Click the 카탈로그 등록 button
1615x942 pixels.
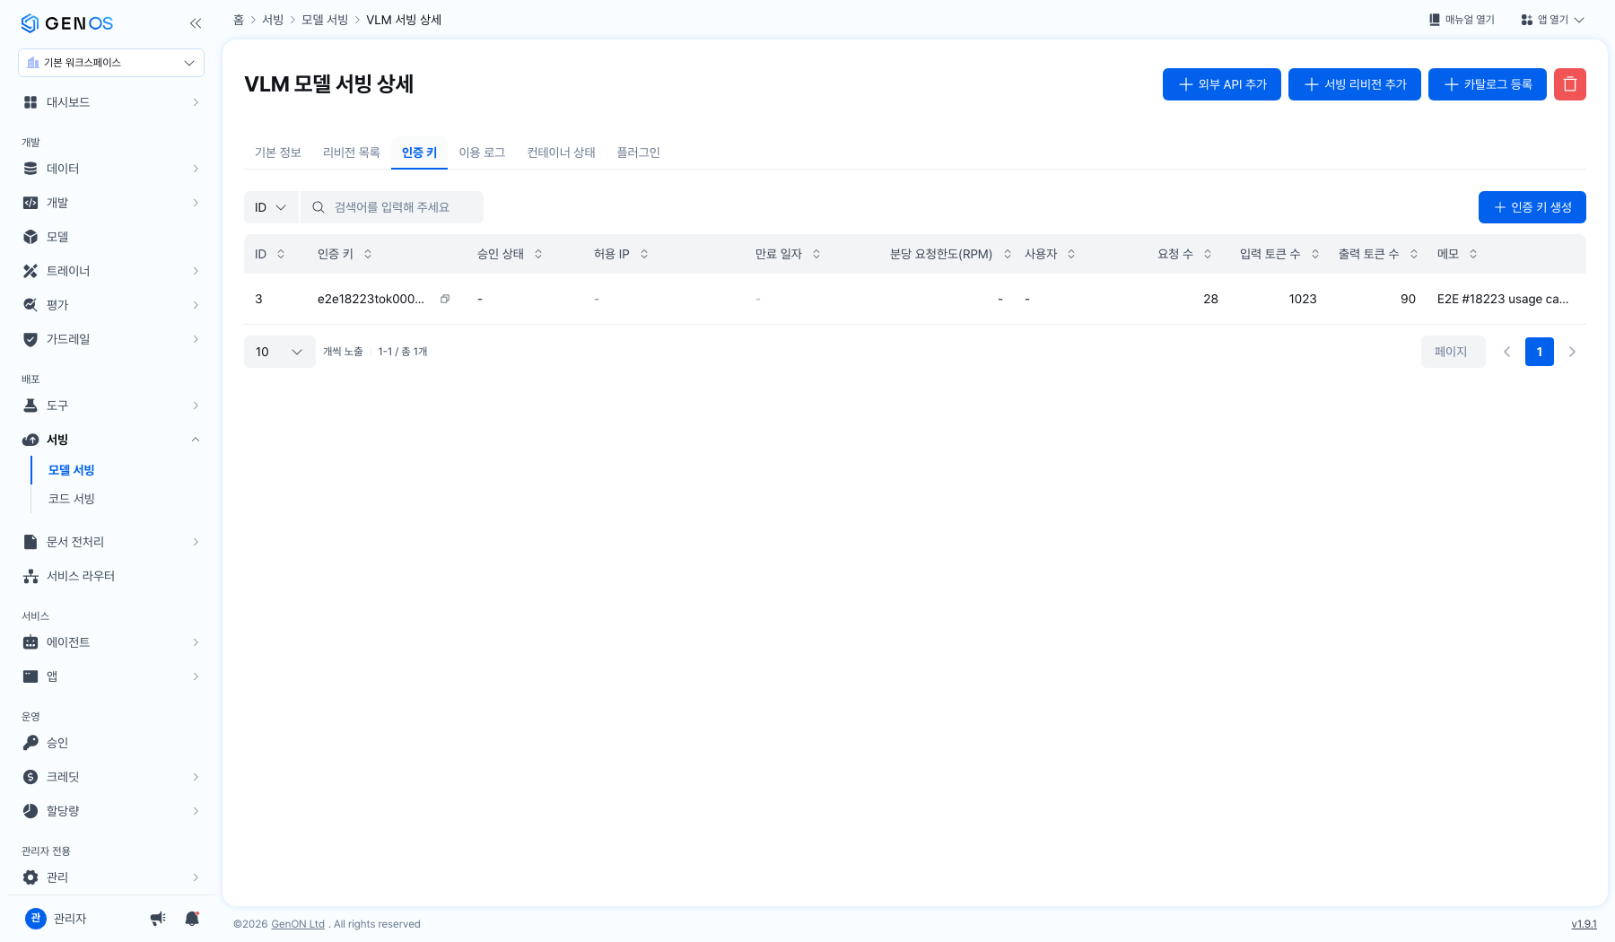pos(1488,84)
